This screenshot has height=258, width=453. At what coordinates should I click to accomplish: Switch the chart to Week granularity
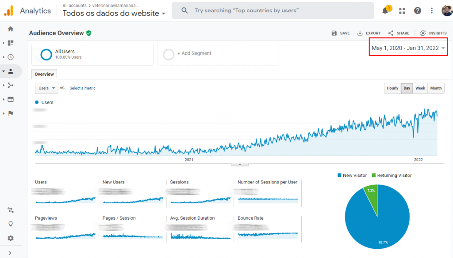point(420,88)
